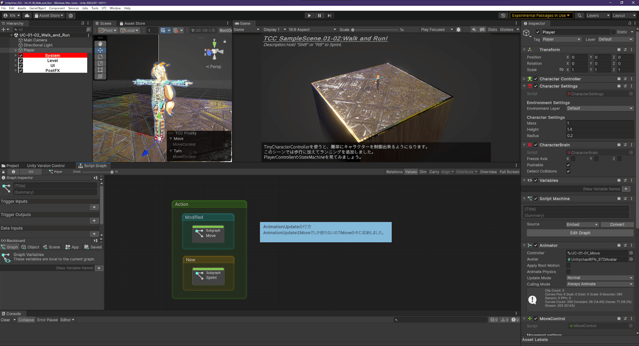639x346 pixels.
Task: Toggle the Static checkbox
Action: click(613, 32)
